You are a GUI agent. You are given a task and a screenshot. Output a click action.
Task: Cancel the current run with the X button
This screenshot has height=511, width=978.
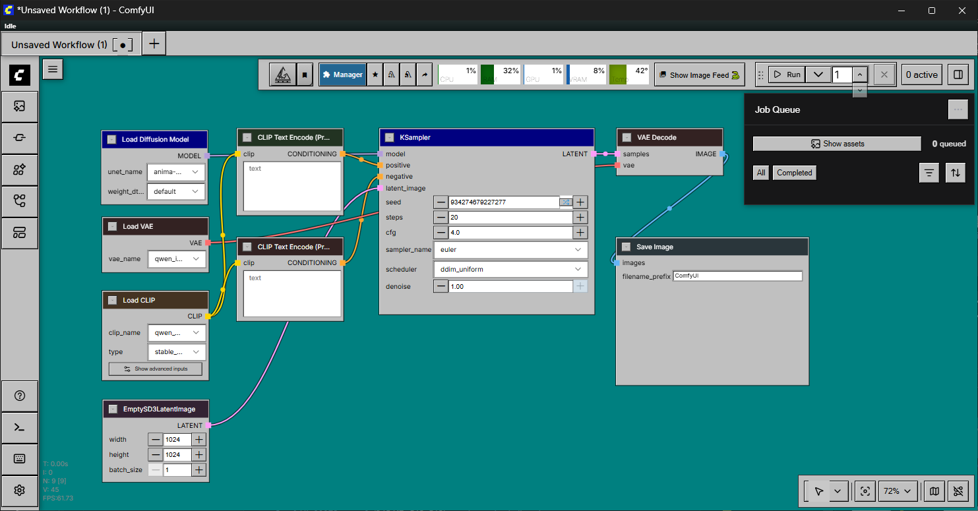[x=884, y=75]
